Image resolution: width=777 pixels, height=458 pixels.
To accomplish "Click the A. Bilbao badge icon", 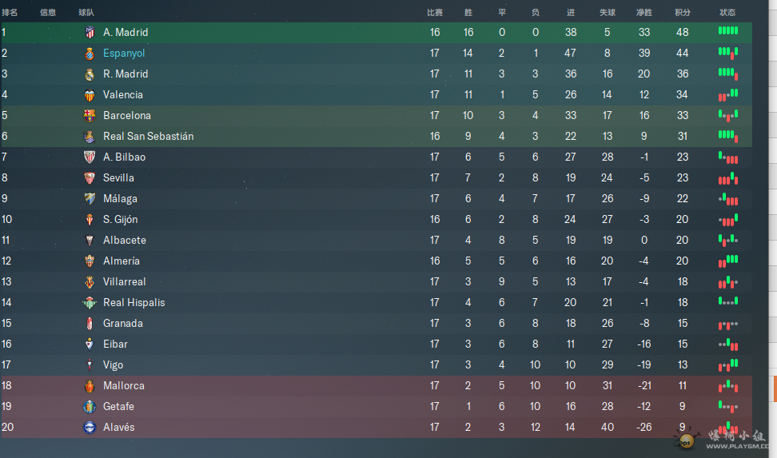I will tap(90, 157).
